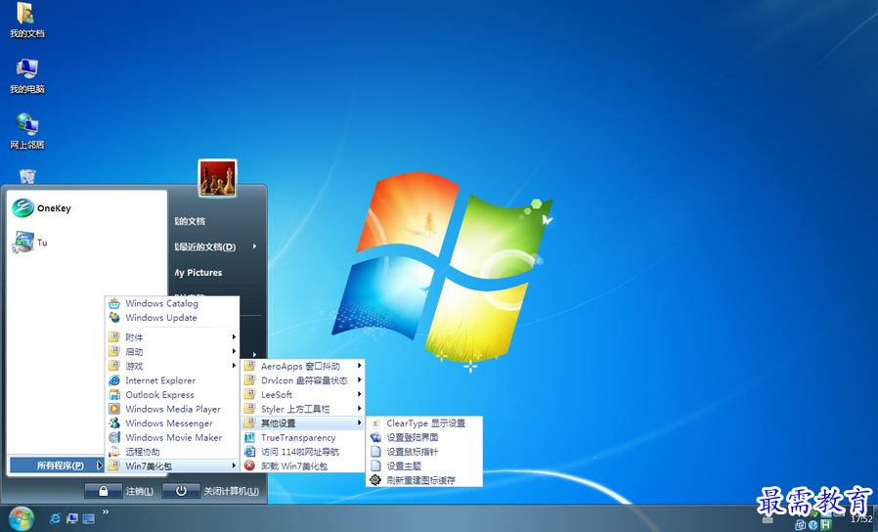
Task: Expand the 启动 startup folder
Action: (x=172, y=352)
